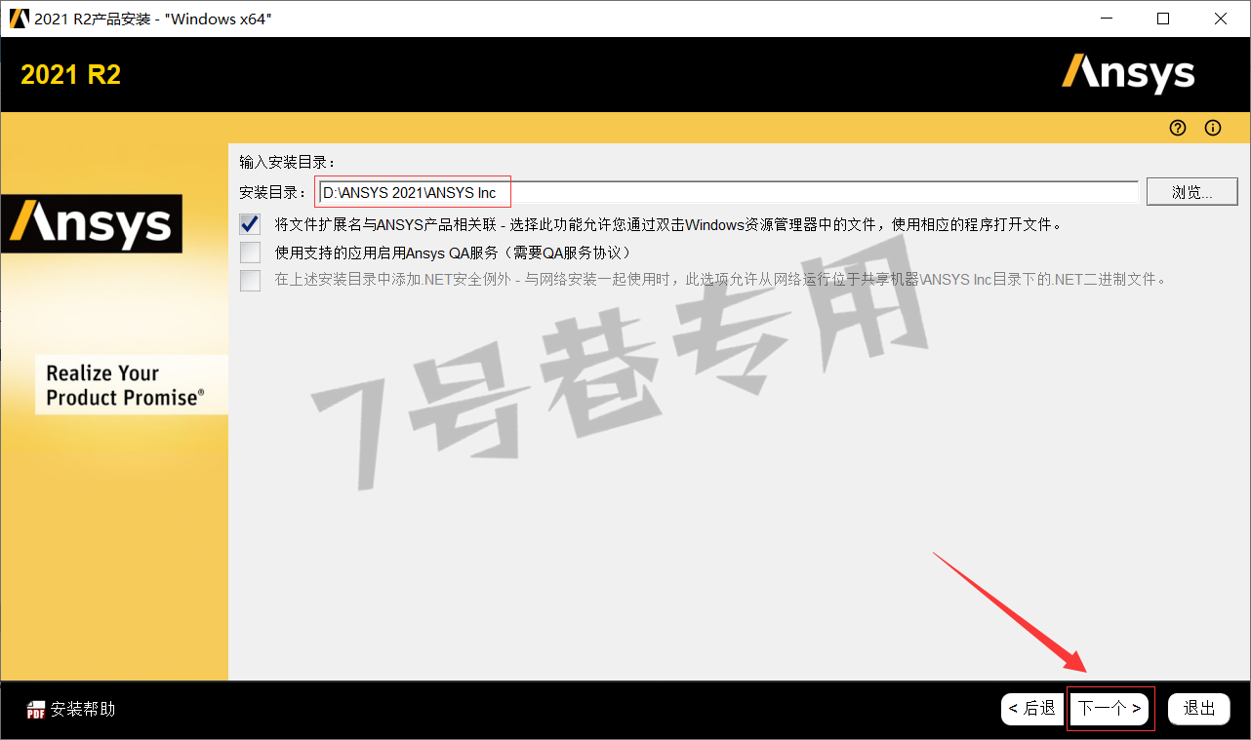1251x740 pixels.
Task: Click the 安装目录 label
Action: (x=272, y=193)
